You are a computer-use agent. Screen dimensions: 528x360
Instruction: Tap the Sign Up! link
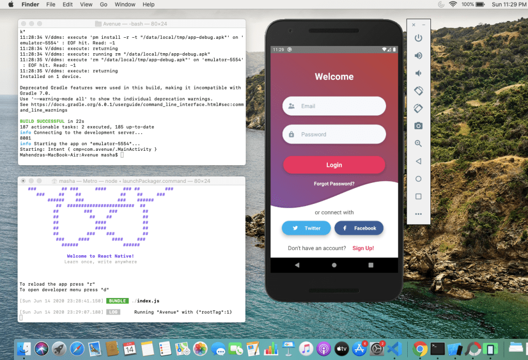(x=363, y=248)
